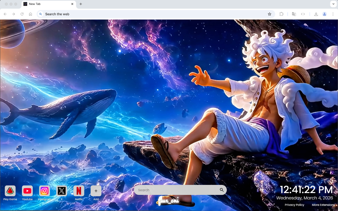Image resolution: width=338 pixels, height=211 pixels.
Task: Open the Youtube shortcut
Action: click(x=27, y=193)
